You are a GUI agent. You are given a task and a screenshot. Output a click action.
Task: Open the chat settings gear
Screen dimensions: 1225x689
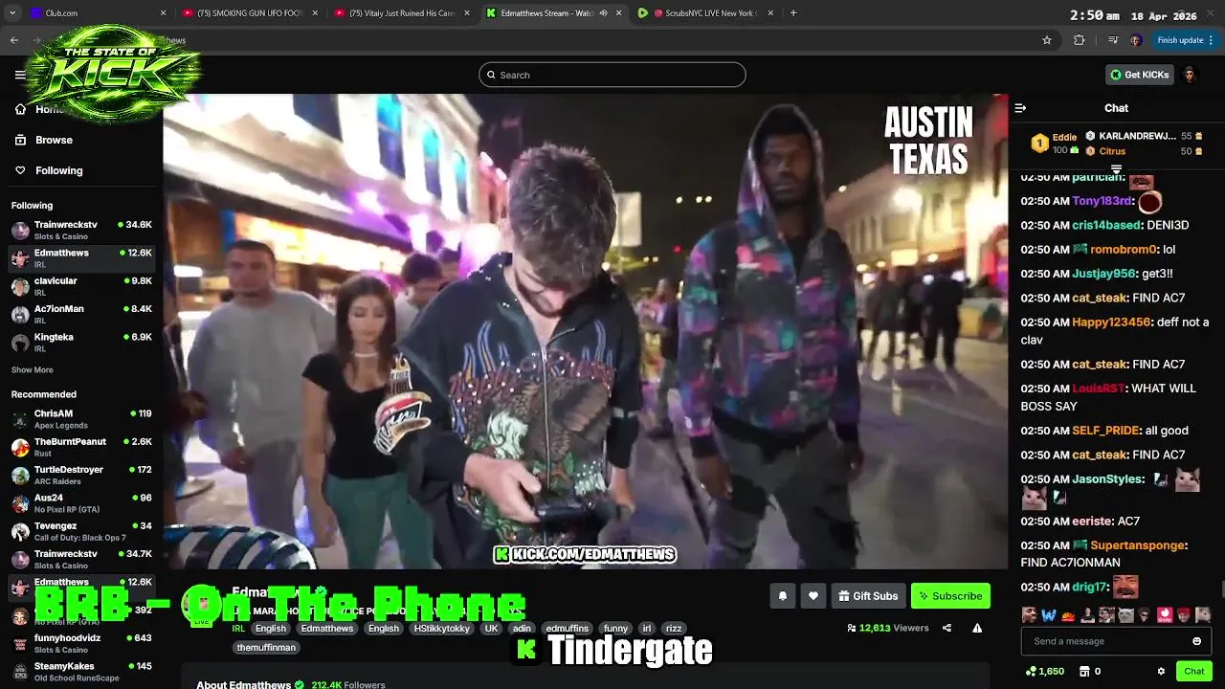click(x=1161, y=672)
